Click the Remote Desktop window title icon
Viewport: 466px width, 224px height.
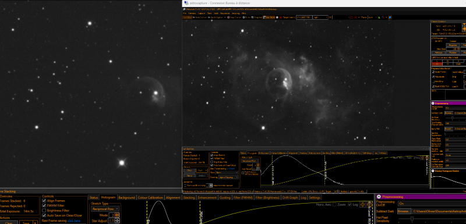(186, 3)
